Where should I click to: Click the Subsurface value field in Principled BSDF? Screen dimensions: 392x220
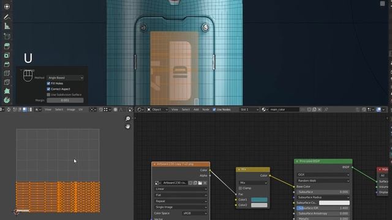[x=323, y=192]
